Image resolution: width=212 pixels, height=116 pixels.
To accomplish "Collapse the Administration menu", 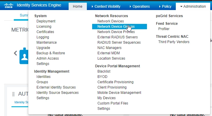I will 193,6.
